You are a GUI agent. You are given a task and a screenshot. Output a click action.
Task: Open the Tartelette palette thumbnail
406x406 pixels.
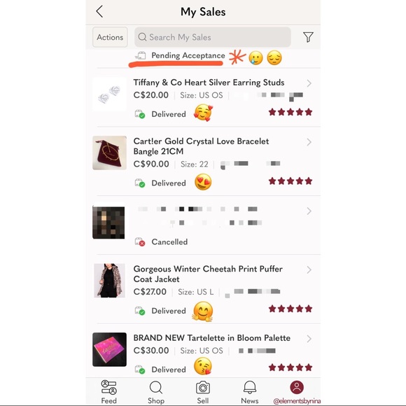coord(109,349)
